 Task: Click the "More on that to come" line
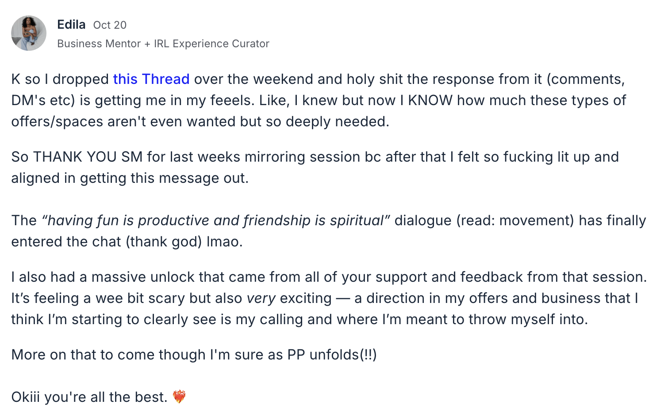tap(194, 355)
